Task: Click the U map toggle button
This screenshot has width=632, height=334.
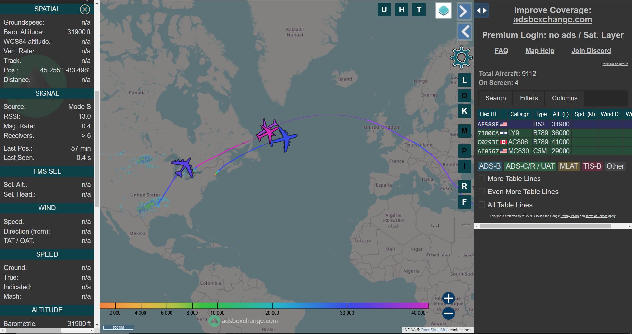Action: 384,10
